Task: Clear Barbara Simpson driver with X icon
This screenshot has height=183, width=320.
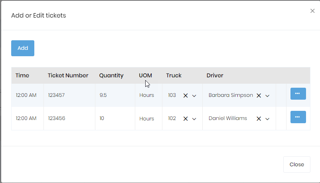Action: (x=259, y=96)
